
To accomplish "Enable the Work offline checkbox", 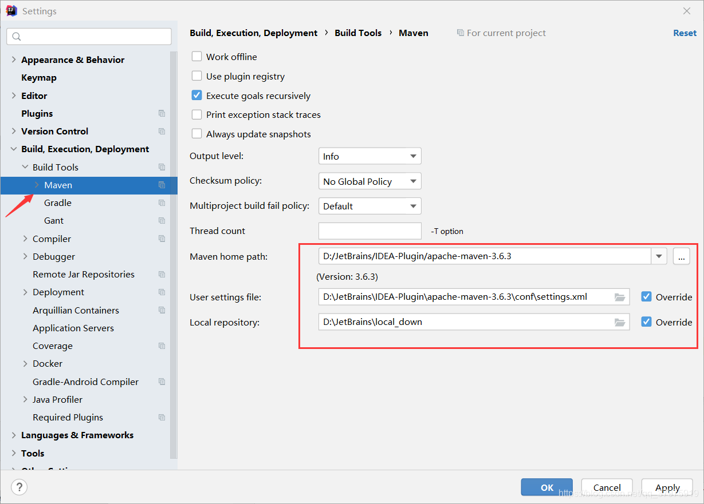I will (x=196, y=57).
